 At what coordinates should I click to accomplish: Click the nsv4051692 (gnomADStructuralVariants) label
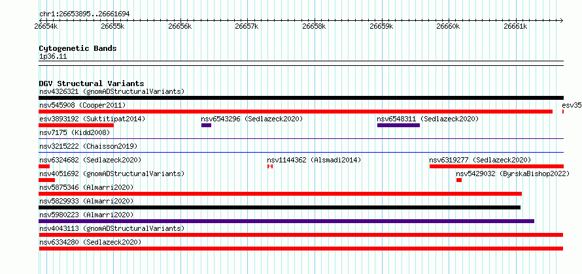click(x=112, y=174)
